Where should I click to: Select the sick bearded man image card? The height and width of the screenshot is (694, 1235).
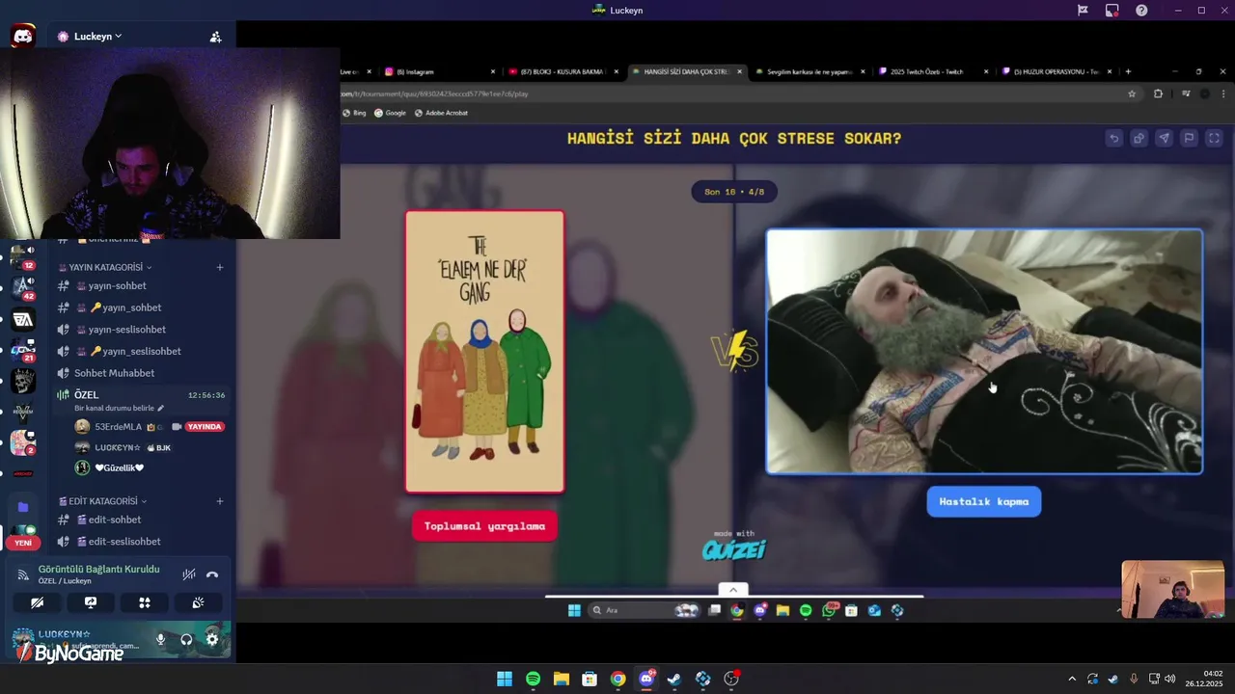[984, 351]
